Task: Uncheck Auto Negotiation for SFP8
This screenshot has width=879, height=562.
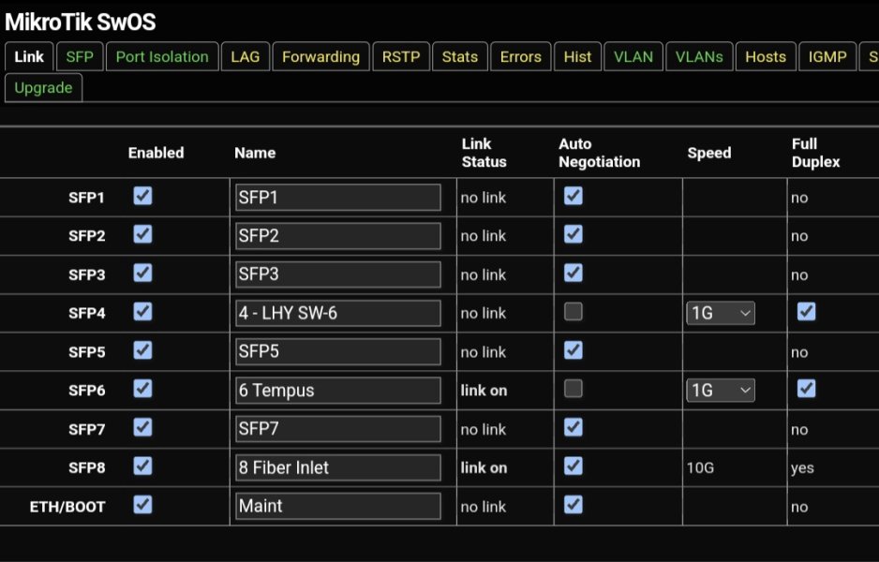Action: [x=574, y=466]
